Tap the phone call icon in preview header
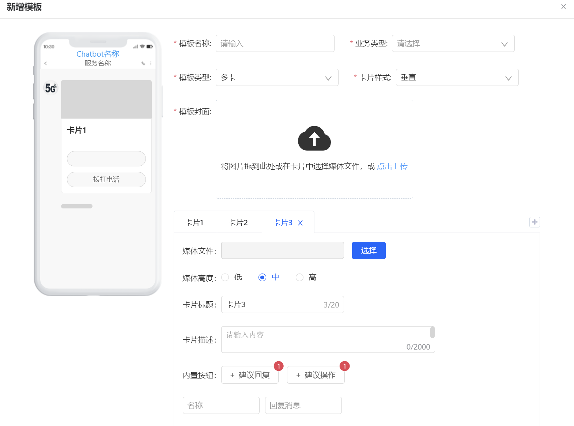Viewport: 574px width, 426px height. coord(143,63)
